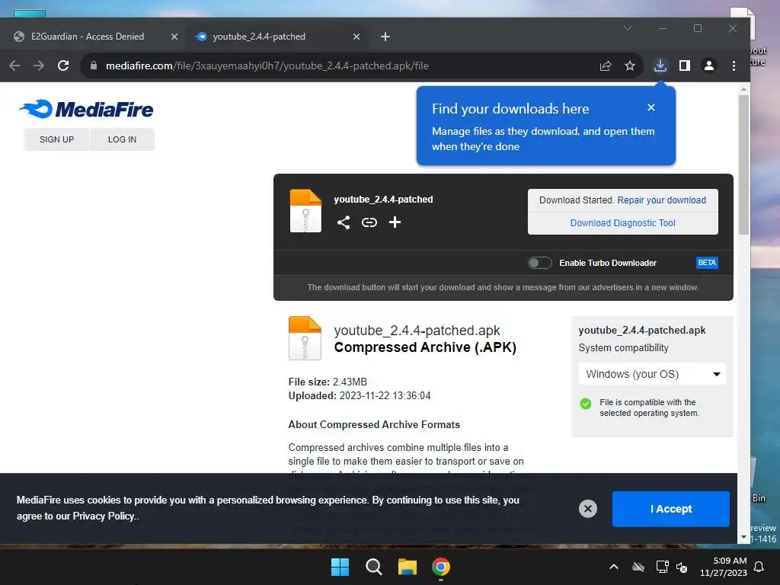Open the Download Diagnostic Tool link
The image size is (780, 585).
[x=623, y=223]
